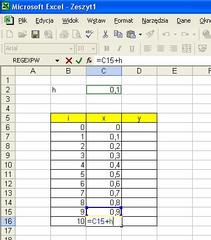211x240 pixels.
Task: Open Insert Function fx button
Action: click(89, 60)
